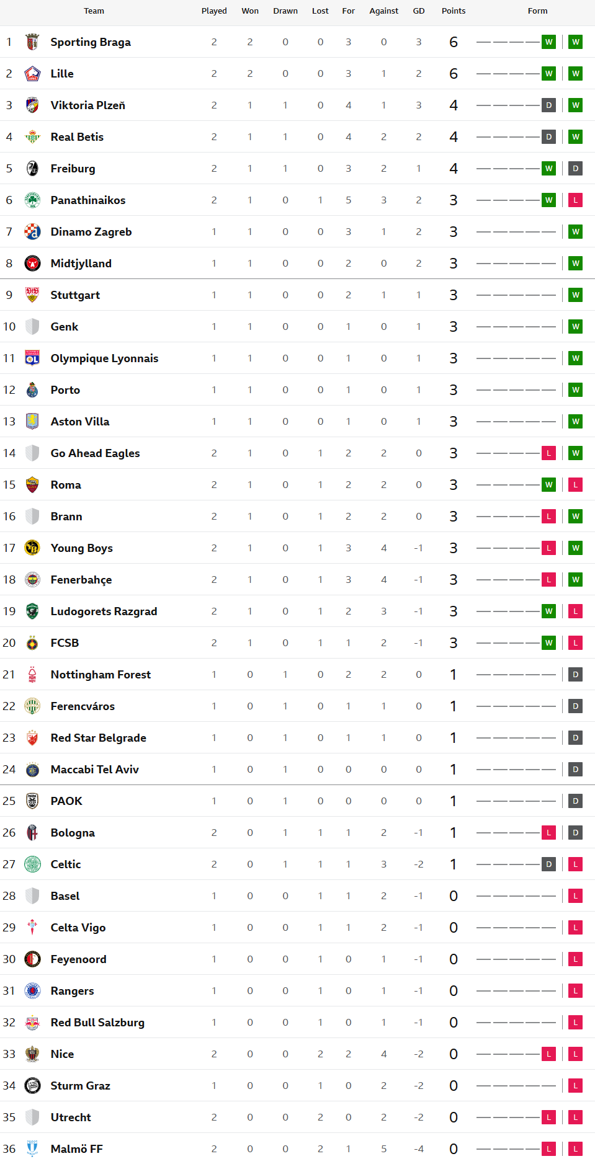Select the Aston Villa team name
Image resolution: width=595 pixels, height=1164 pixels.
click(80, 422)
